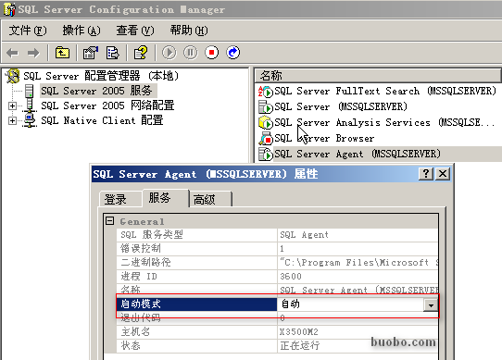
Task: Open the 查看(V) menu
Action: pos(135,31)
